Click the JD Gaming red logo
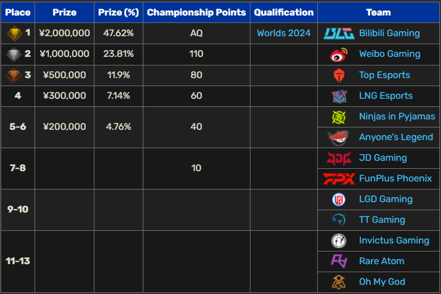Screen dimensions: 441x294 coord(339,158)
